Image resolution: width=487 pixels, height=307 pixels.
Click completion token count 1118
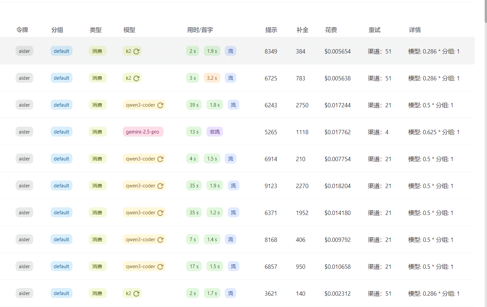(x=302, y=132)
